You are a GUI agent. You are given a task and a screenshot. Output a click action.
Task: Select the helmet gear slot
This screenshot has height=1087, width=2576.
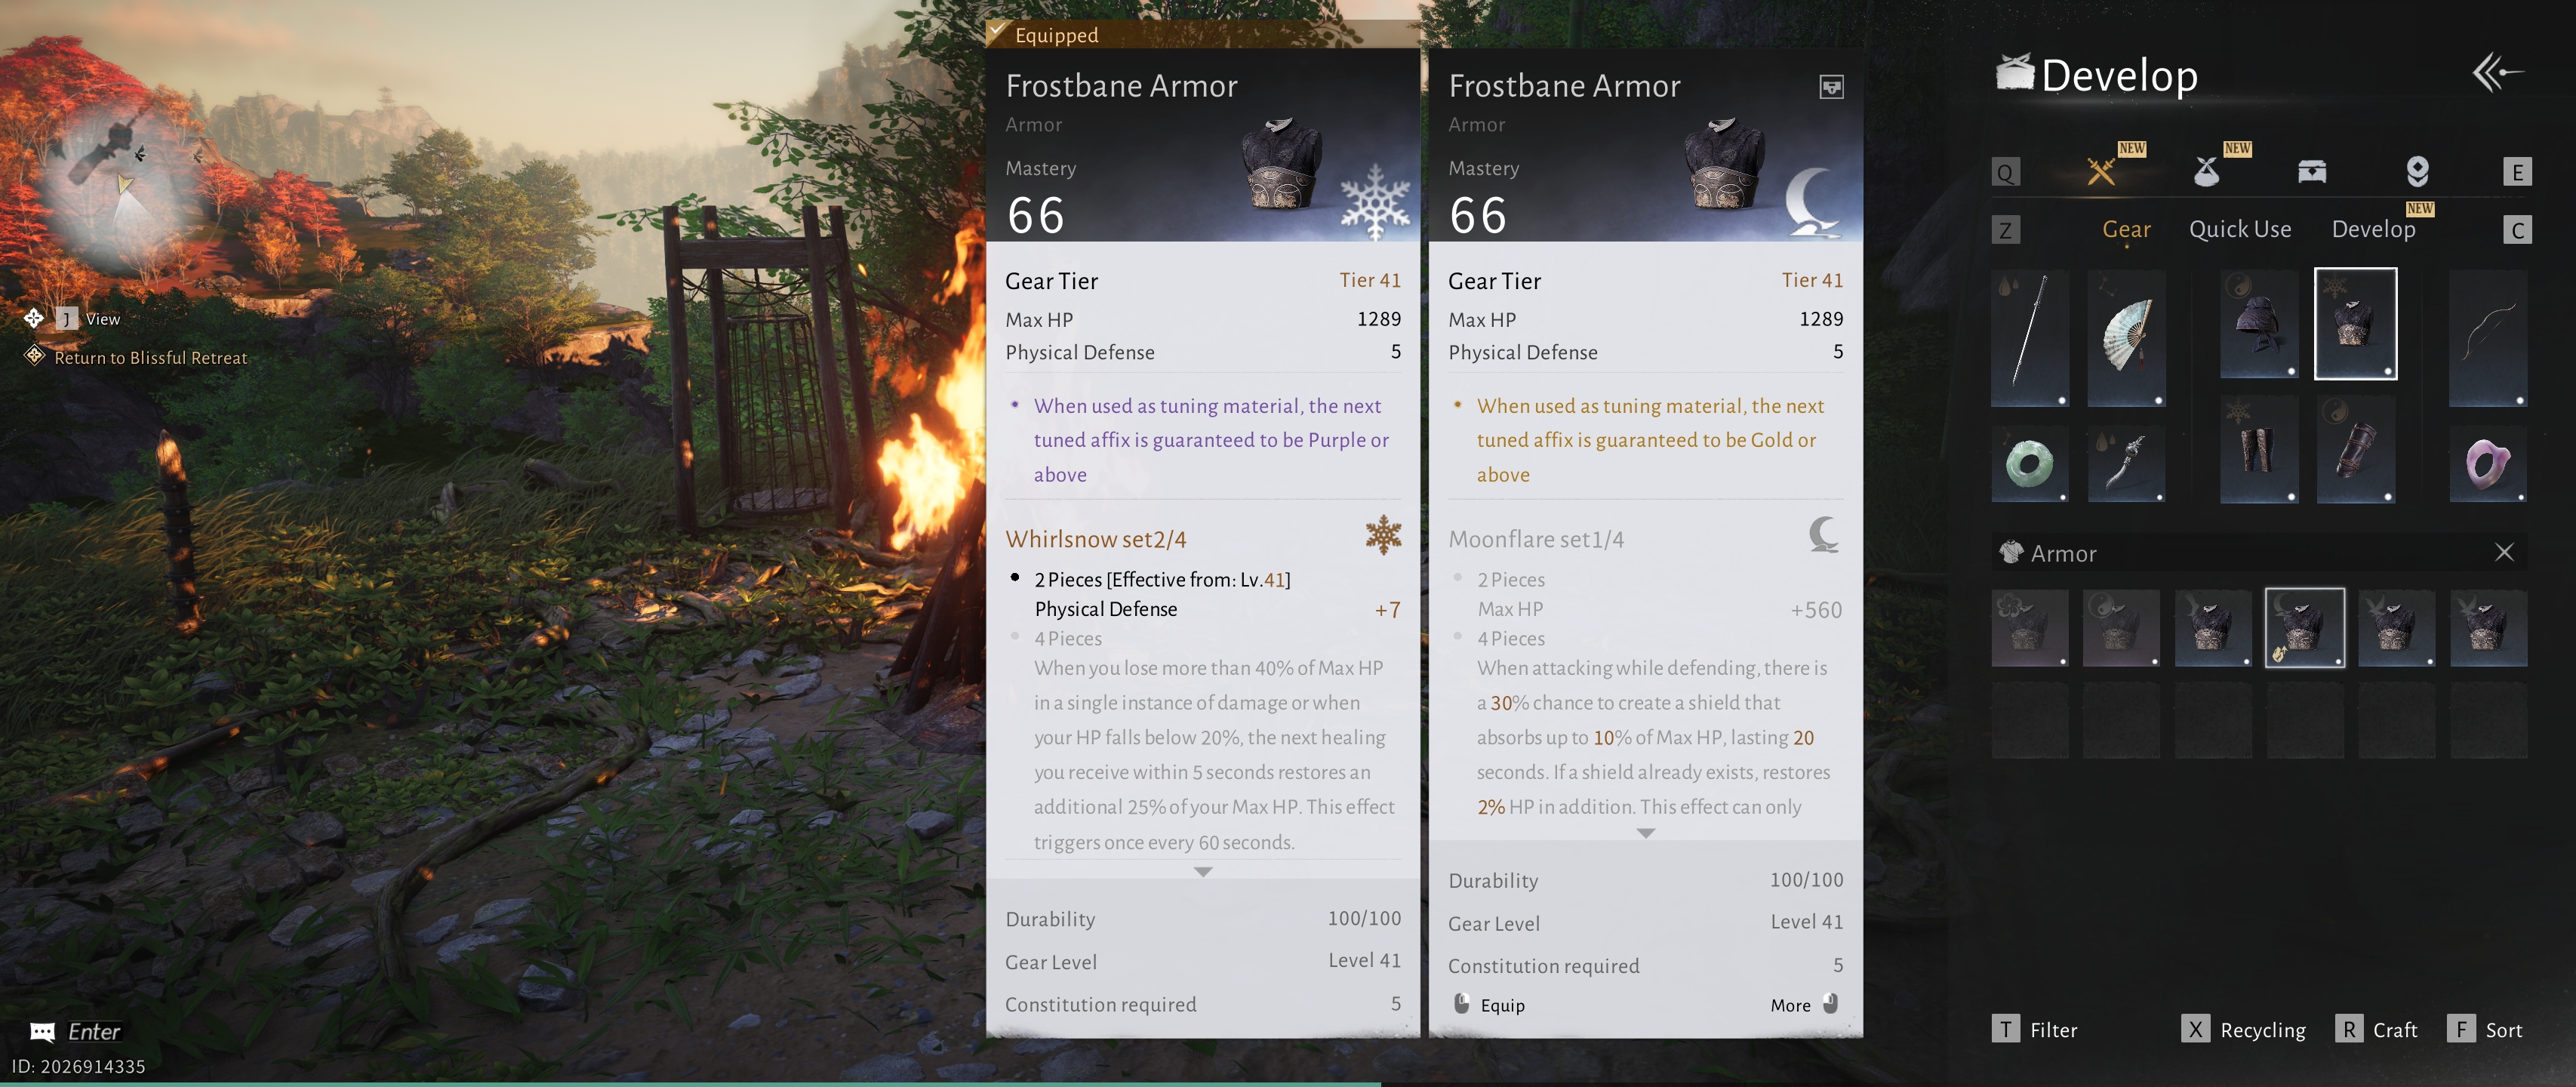coord(2259,324)
